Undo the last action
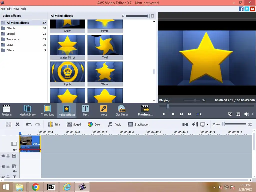The width and height of the screenshot is (256, 192). click(x=29, y=124)
